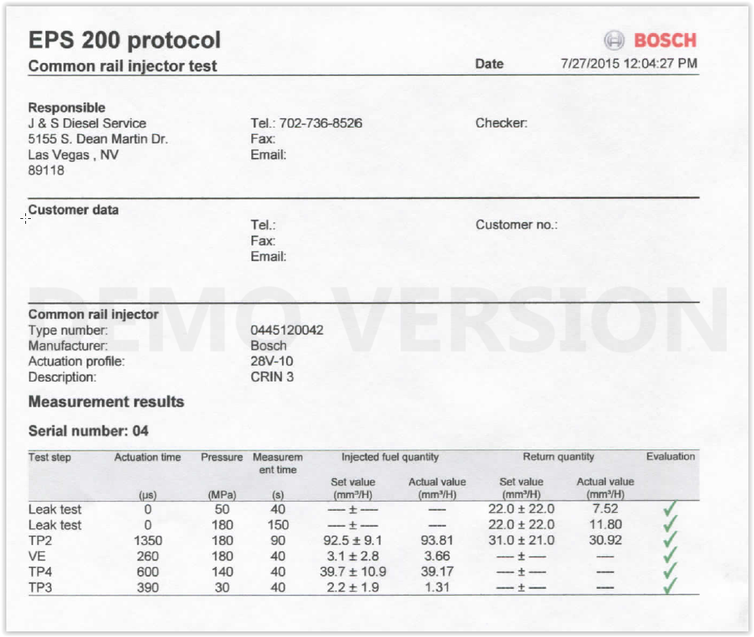Click the date value 7/27/2015 12:04:27 PM
Viewport: 754px width, 637px height.
click(629, 64)
